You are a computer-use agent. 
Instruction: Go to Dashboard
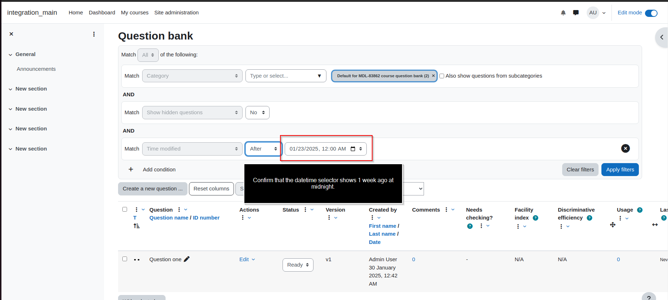point(102,13)
